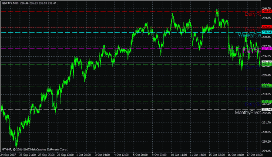Click 235.45 on the price axis

[x=267, y=75]
